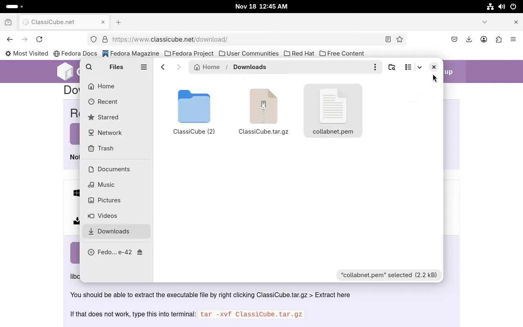Click Home in the Files path bar

pyautogui.click(x=207, y=67)
